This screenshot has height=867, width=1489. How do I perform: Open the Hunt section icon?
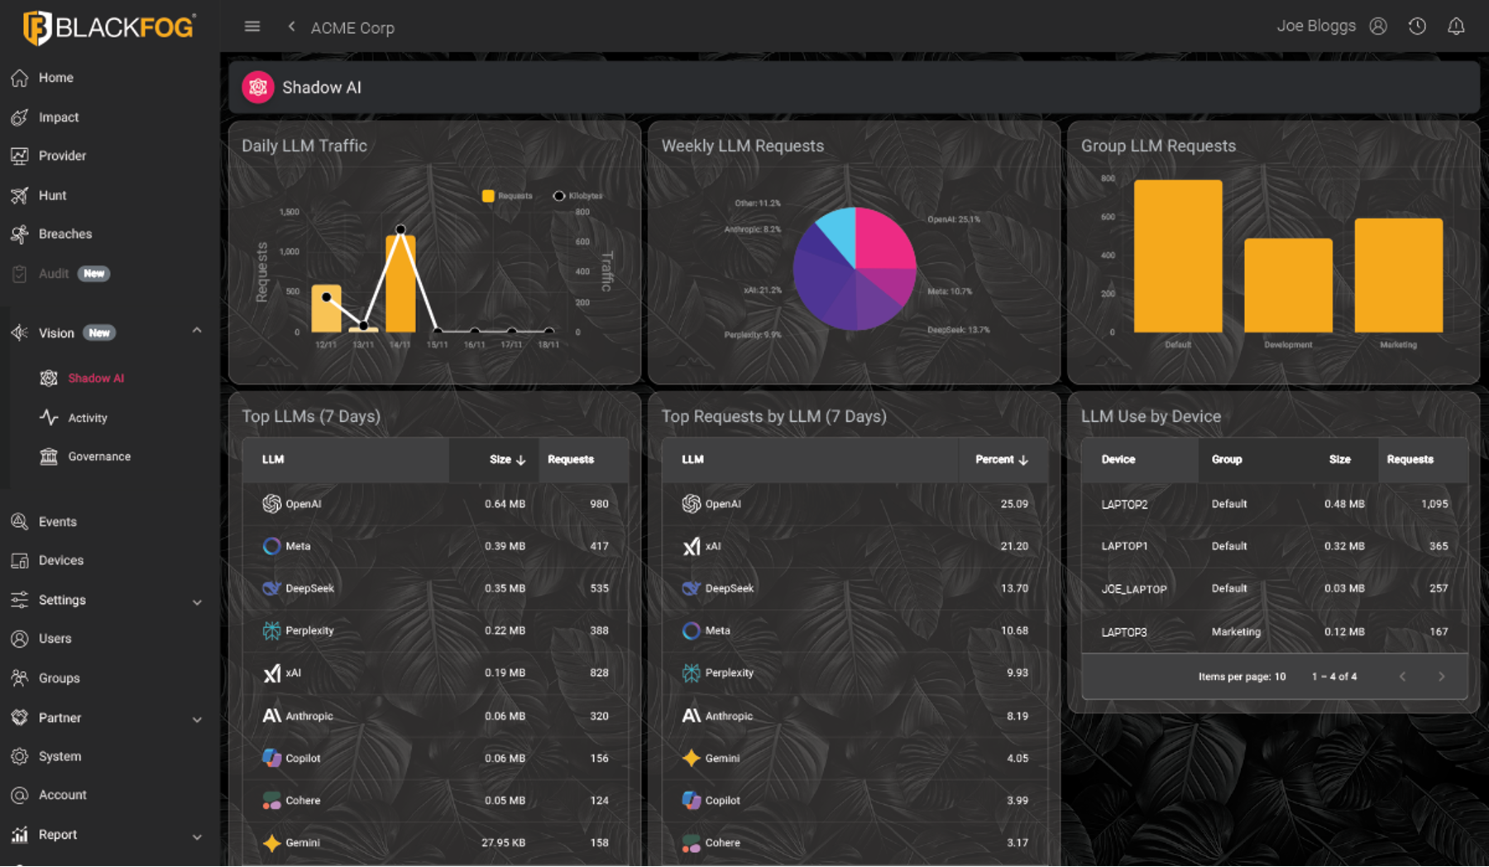(x=18, y=195)
